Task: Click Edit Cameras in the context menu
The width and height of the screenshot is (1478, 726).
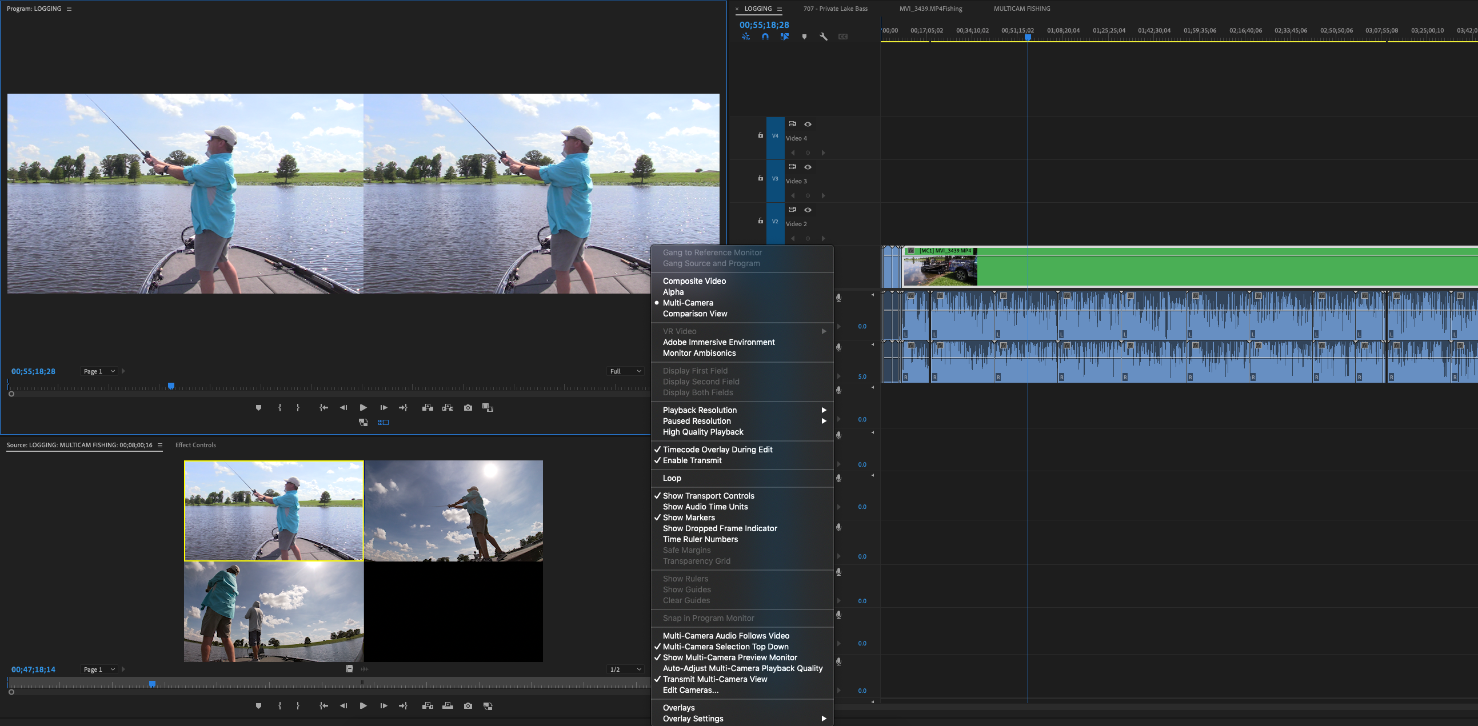Action: (690, 690)
